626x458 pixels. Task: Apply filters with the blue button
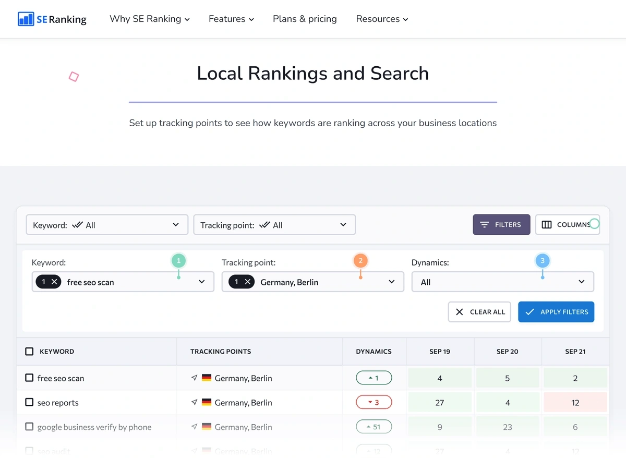click(x=556, y=311)
